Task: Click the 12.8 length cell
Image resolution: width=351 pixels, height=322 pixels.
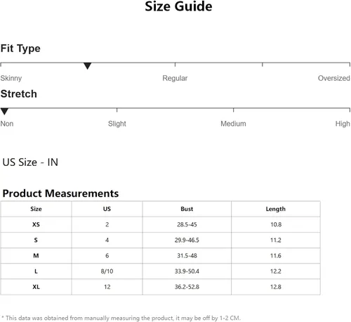Action: click(276, 287)
